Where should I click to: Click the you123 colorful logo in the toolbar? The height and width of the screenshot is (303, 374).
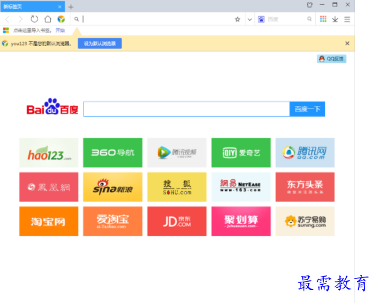(x=61, y=19)
